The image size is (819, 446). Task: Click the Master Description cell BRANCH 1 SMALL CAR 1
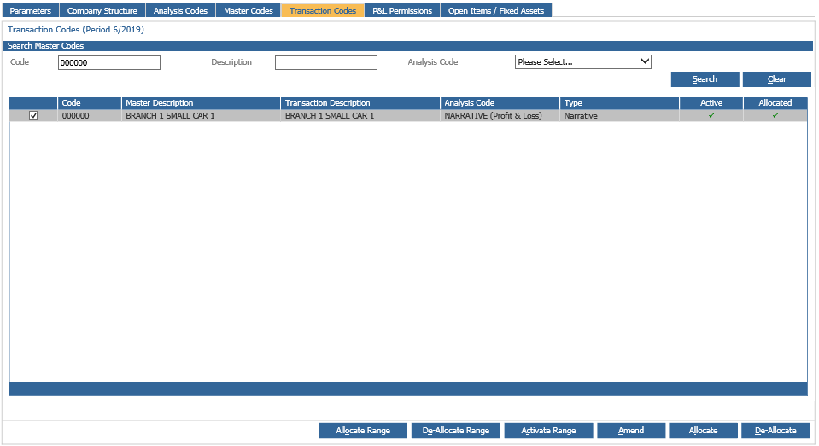(201, 116)
